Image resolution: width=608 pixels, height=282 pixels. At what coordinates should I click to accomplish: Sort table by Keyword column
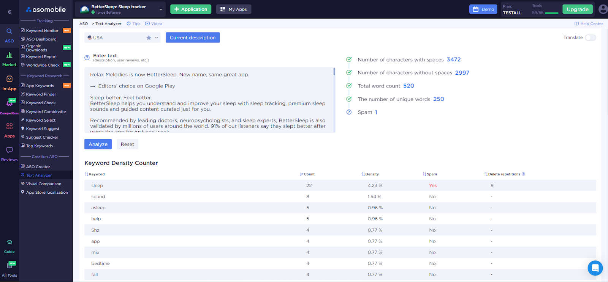coord(95,174)
